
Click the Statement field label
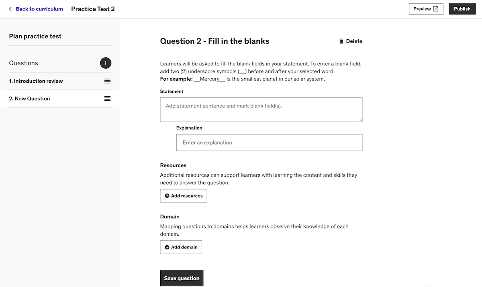pos(172,92)
